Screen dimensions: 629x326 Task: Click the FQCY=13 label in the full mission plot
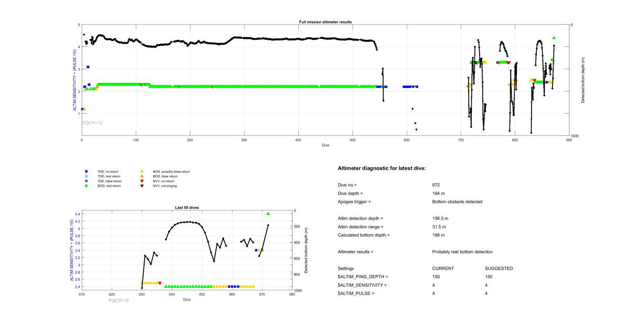click(x=92, y=123)
